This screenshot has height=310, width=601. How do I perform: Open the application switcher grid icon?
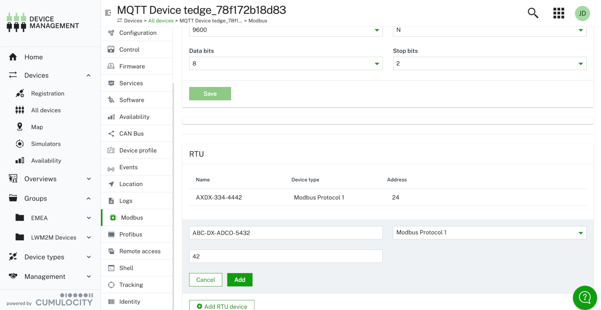(559, 13)
